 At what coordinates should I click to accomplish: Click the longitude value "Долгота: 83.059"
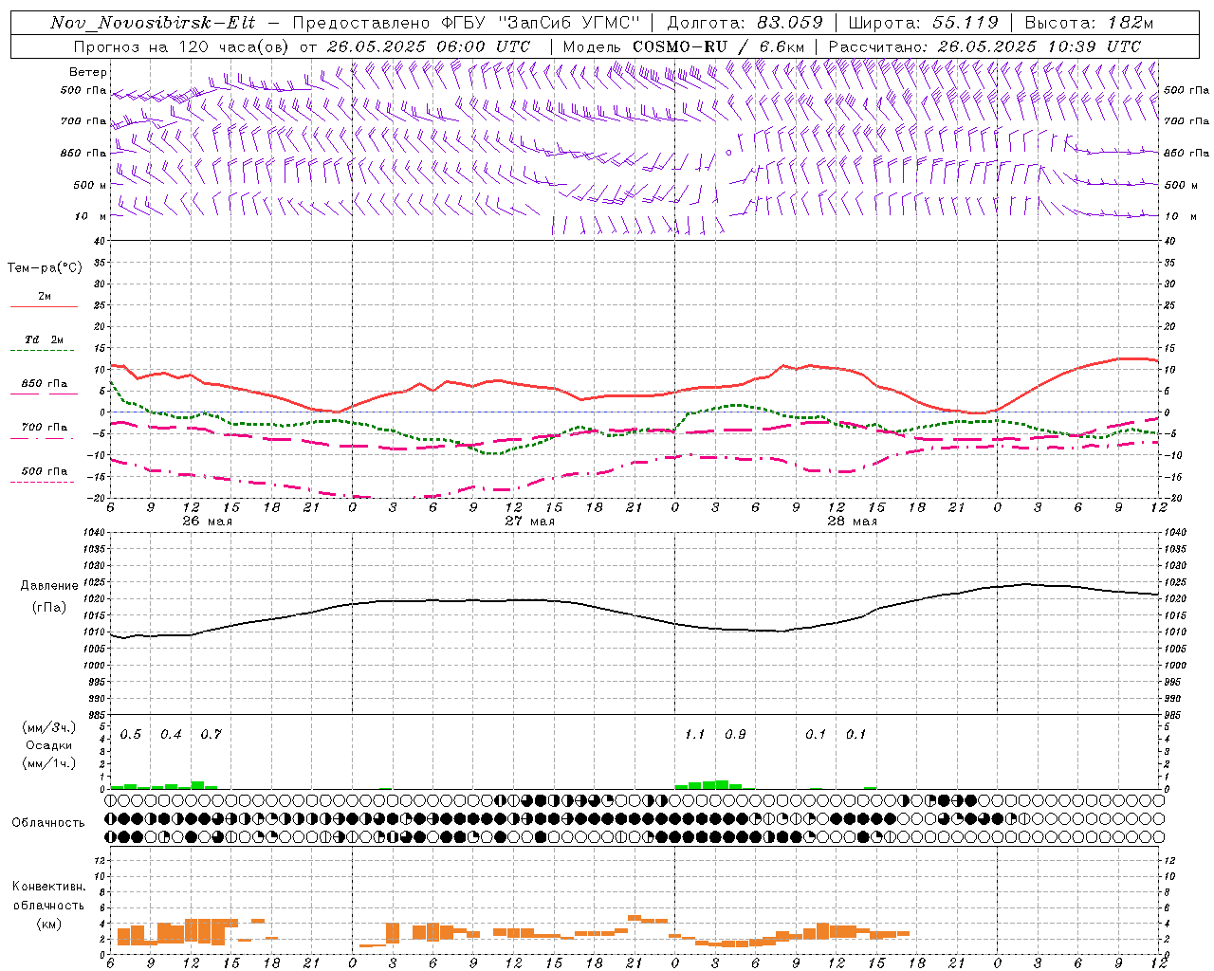tap(745, 23)
